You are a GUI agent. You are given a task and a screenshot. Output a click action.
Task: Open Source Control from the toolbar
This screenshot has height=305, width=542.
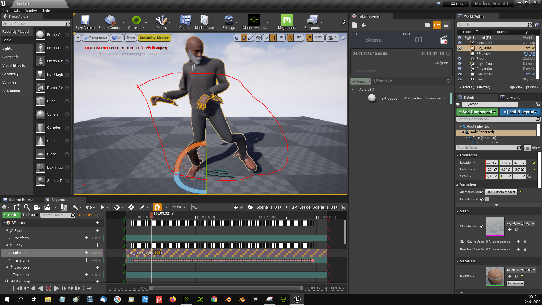pyautogui.click(x=110, y=22)
